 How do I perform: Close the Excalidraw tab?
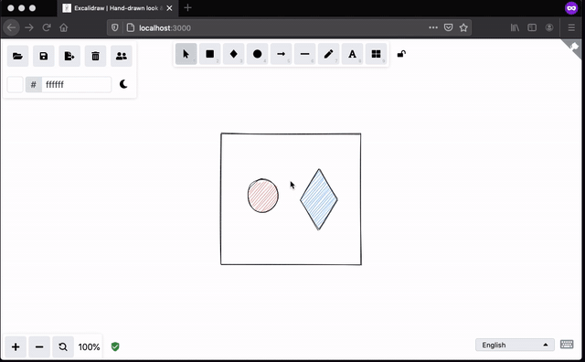point(169,8)
